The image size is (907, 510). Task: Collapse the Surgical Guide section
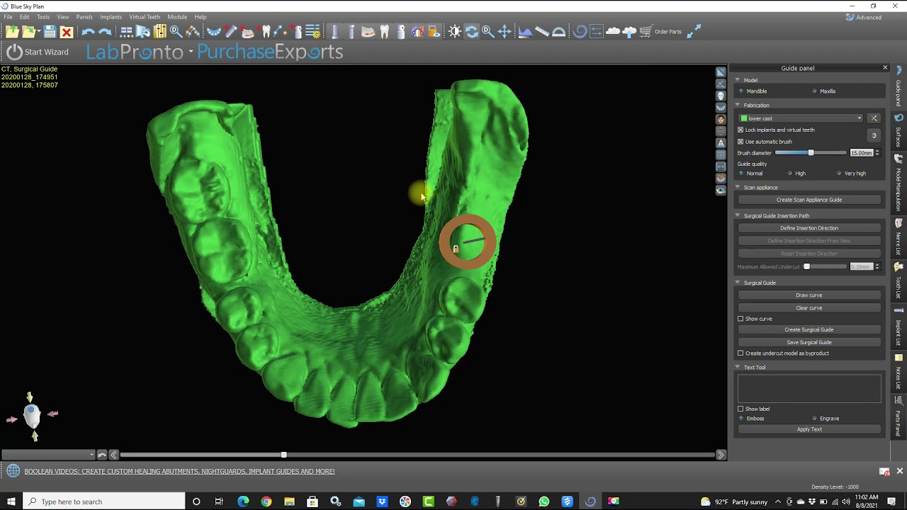[737, 283]
